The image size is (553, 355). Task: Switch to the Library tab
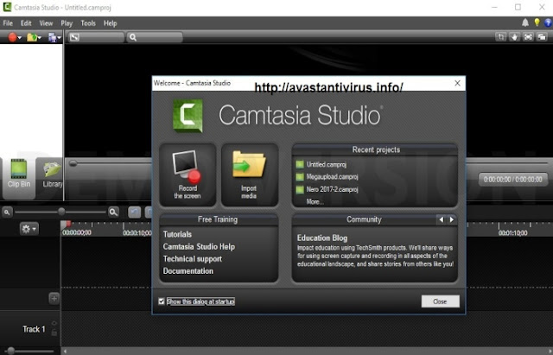52,174
